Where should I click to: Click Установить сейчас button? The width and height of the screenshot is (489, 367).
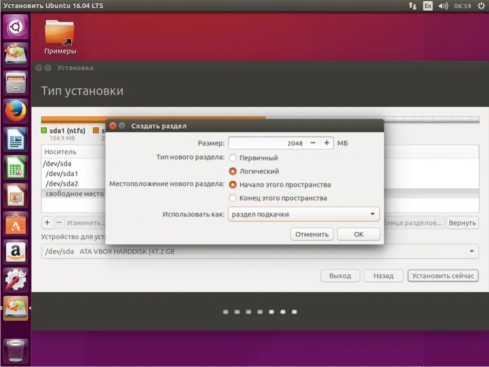[443, 276]
